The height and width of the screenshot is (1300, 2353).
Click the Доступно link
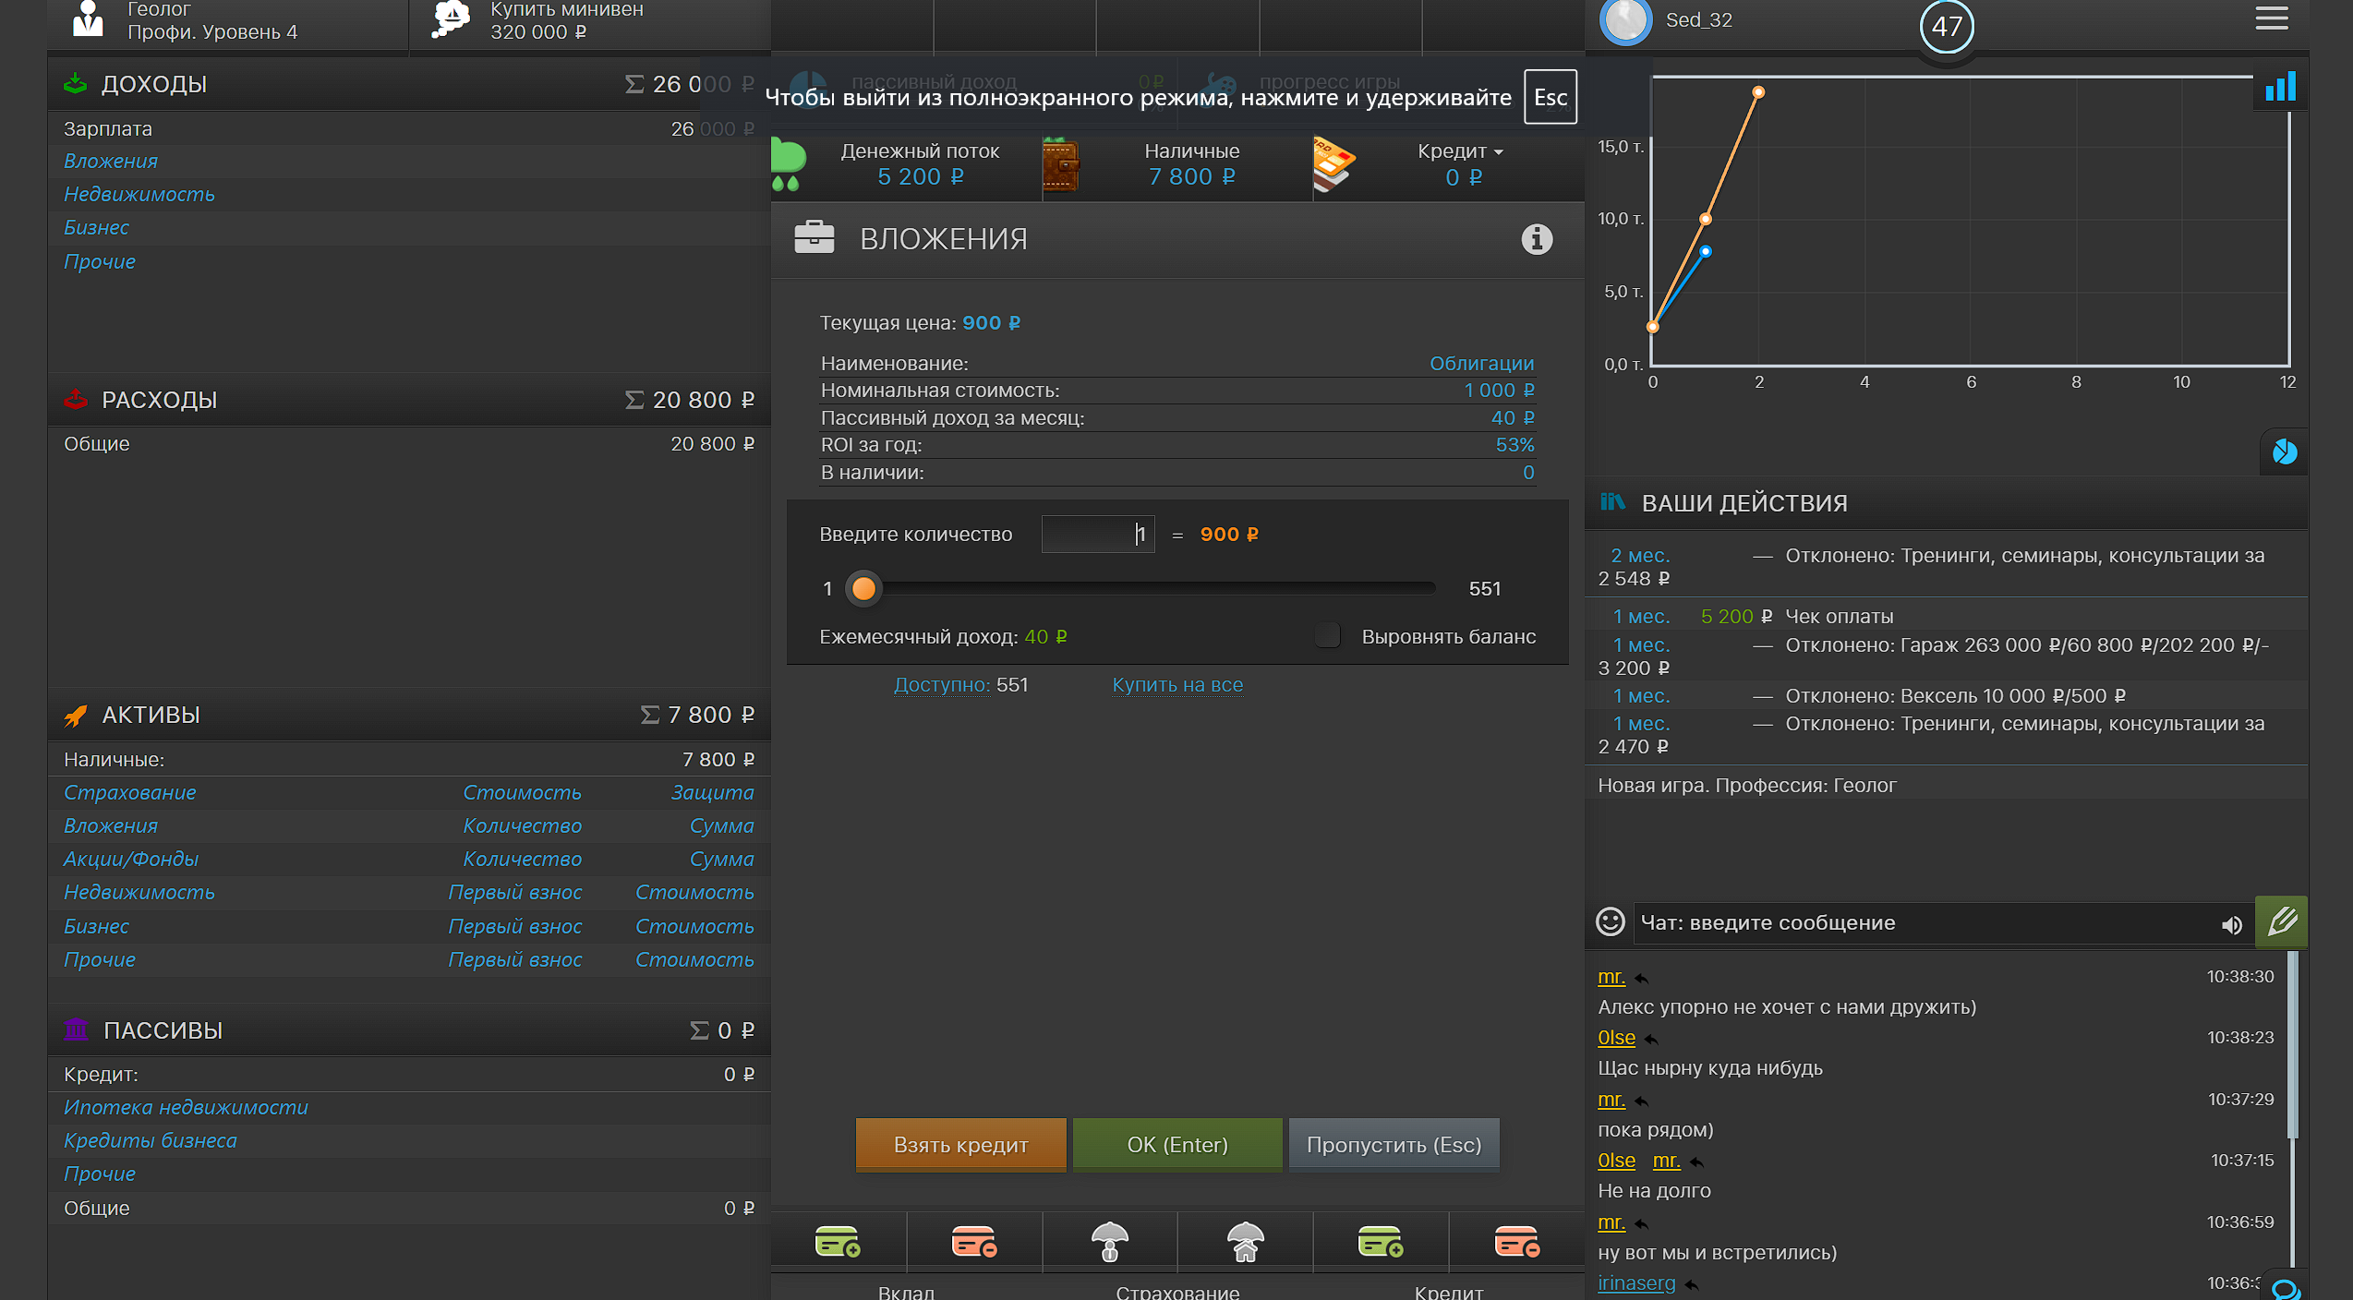tap(941, 685)
